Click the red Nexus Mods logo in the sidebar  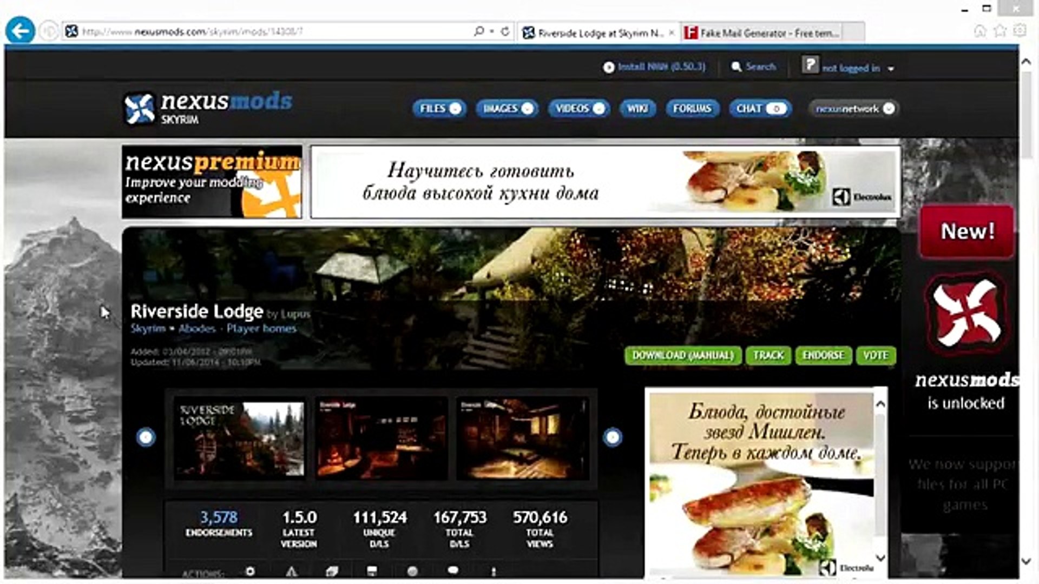click(x=966, y=314)
